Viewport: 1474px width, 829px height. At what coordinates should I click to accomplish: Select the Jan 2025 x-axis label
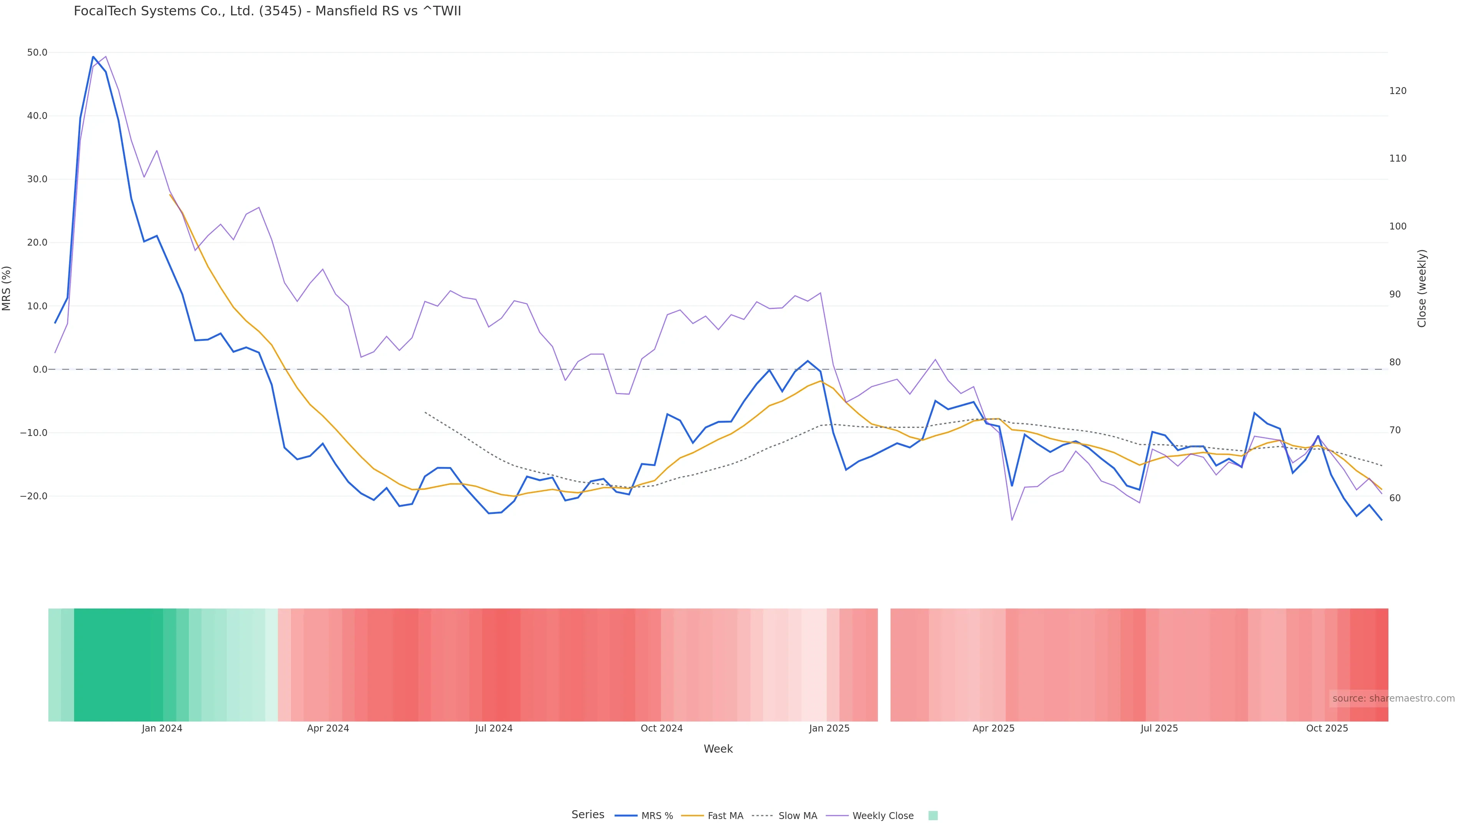[x=829, y=729]
